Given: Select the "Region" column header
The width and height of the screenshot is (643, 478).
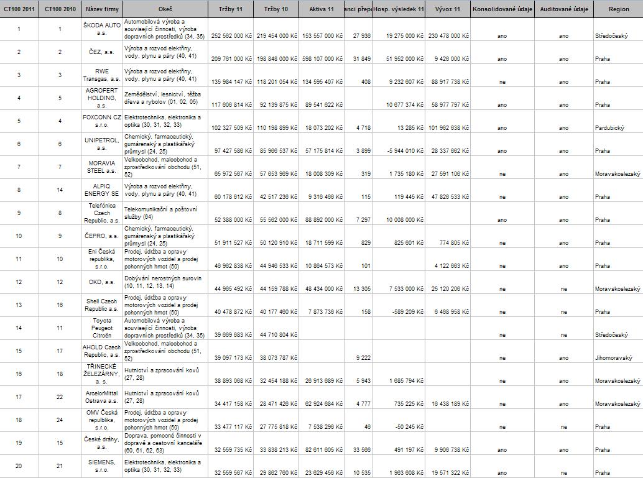Looking at the screenshot, I should (618, 9).
